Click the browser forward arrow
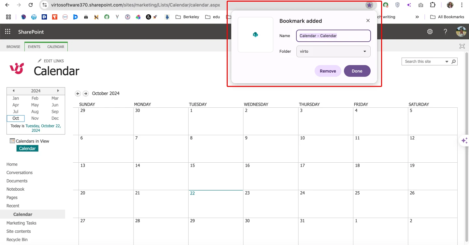Screen dimensions: 469x245 [19, 5]
